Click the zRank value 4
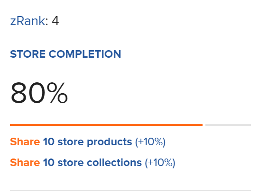This screenshot has height=194, width=259. coord(55,21)
